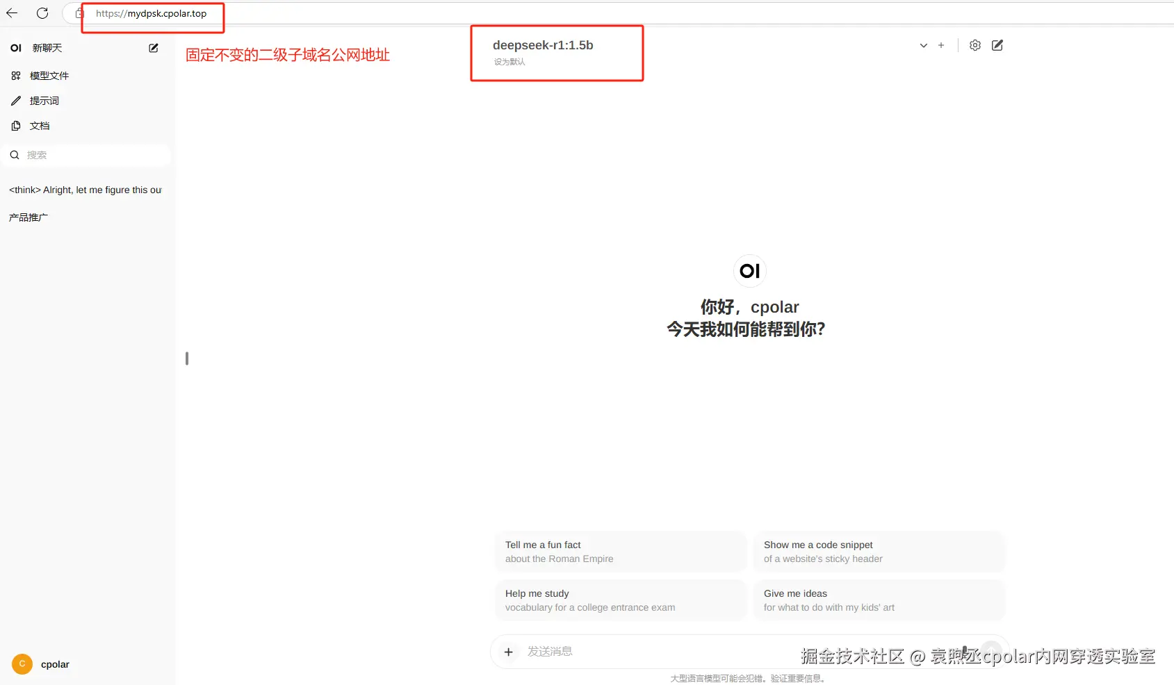Click the 文档 document icon
This screenshot has height=685, width=1174.
pos(16,126)
